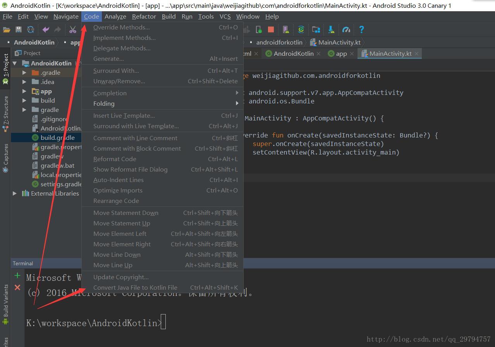Click the Cut scissors icon

(x=72, y=29)
